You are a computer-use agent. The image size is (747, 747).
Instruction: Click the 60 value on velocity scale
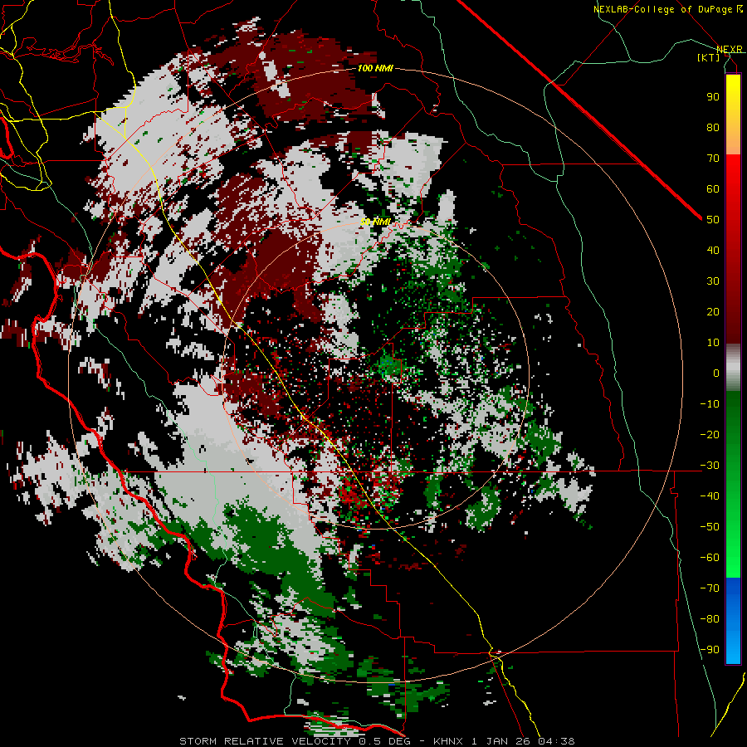pyautogui.click(x=713, y=188)
